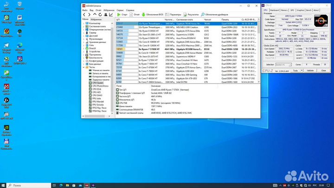Click the Validate button in CPU-Z
The image size is (334, 188).
click(310, 71)
